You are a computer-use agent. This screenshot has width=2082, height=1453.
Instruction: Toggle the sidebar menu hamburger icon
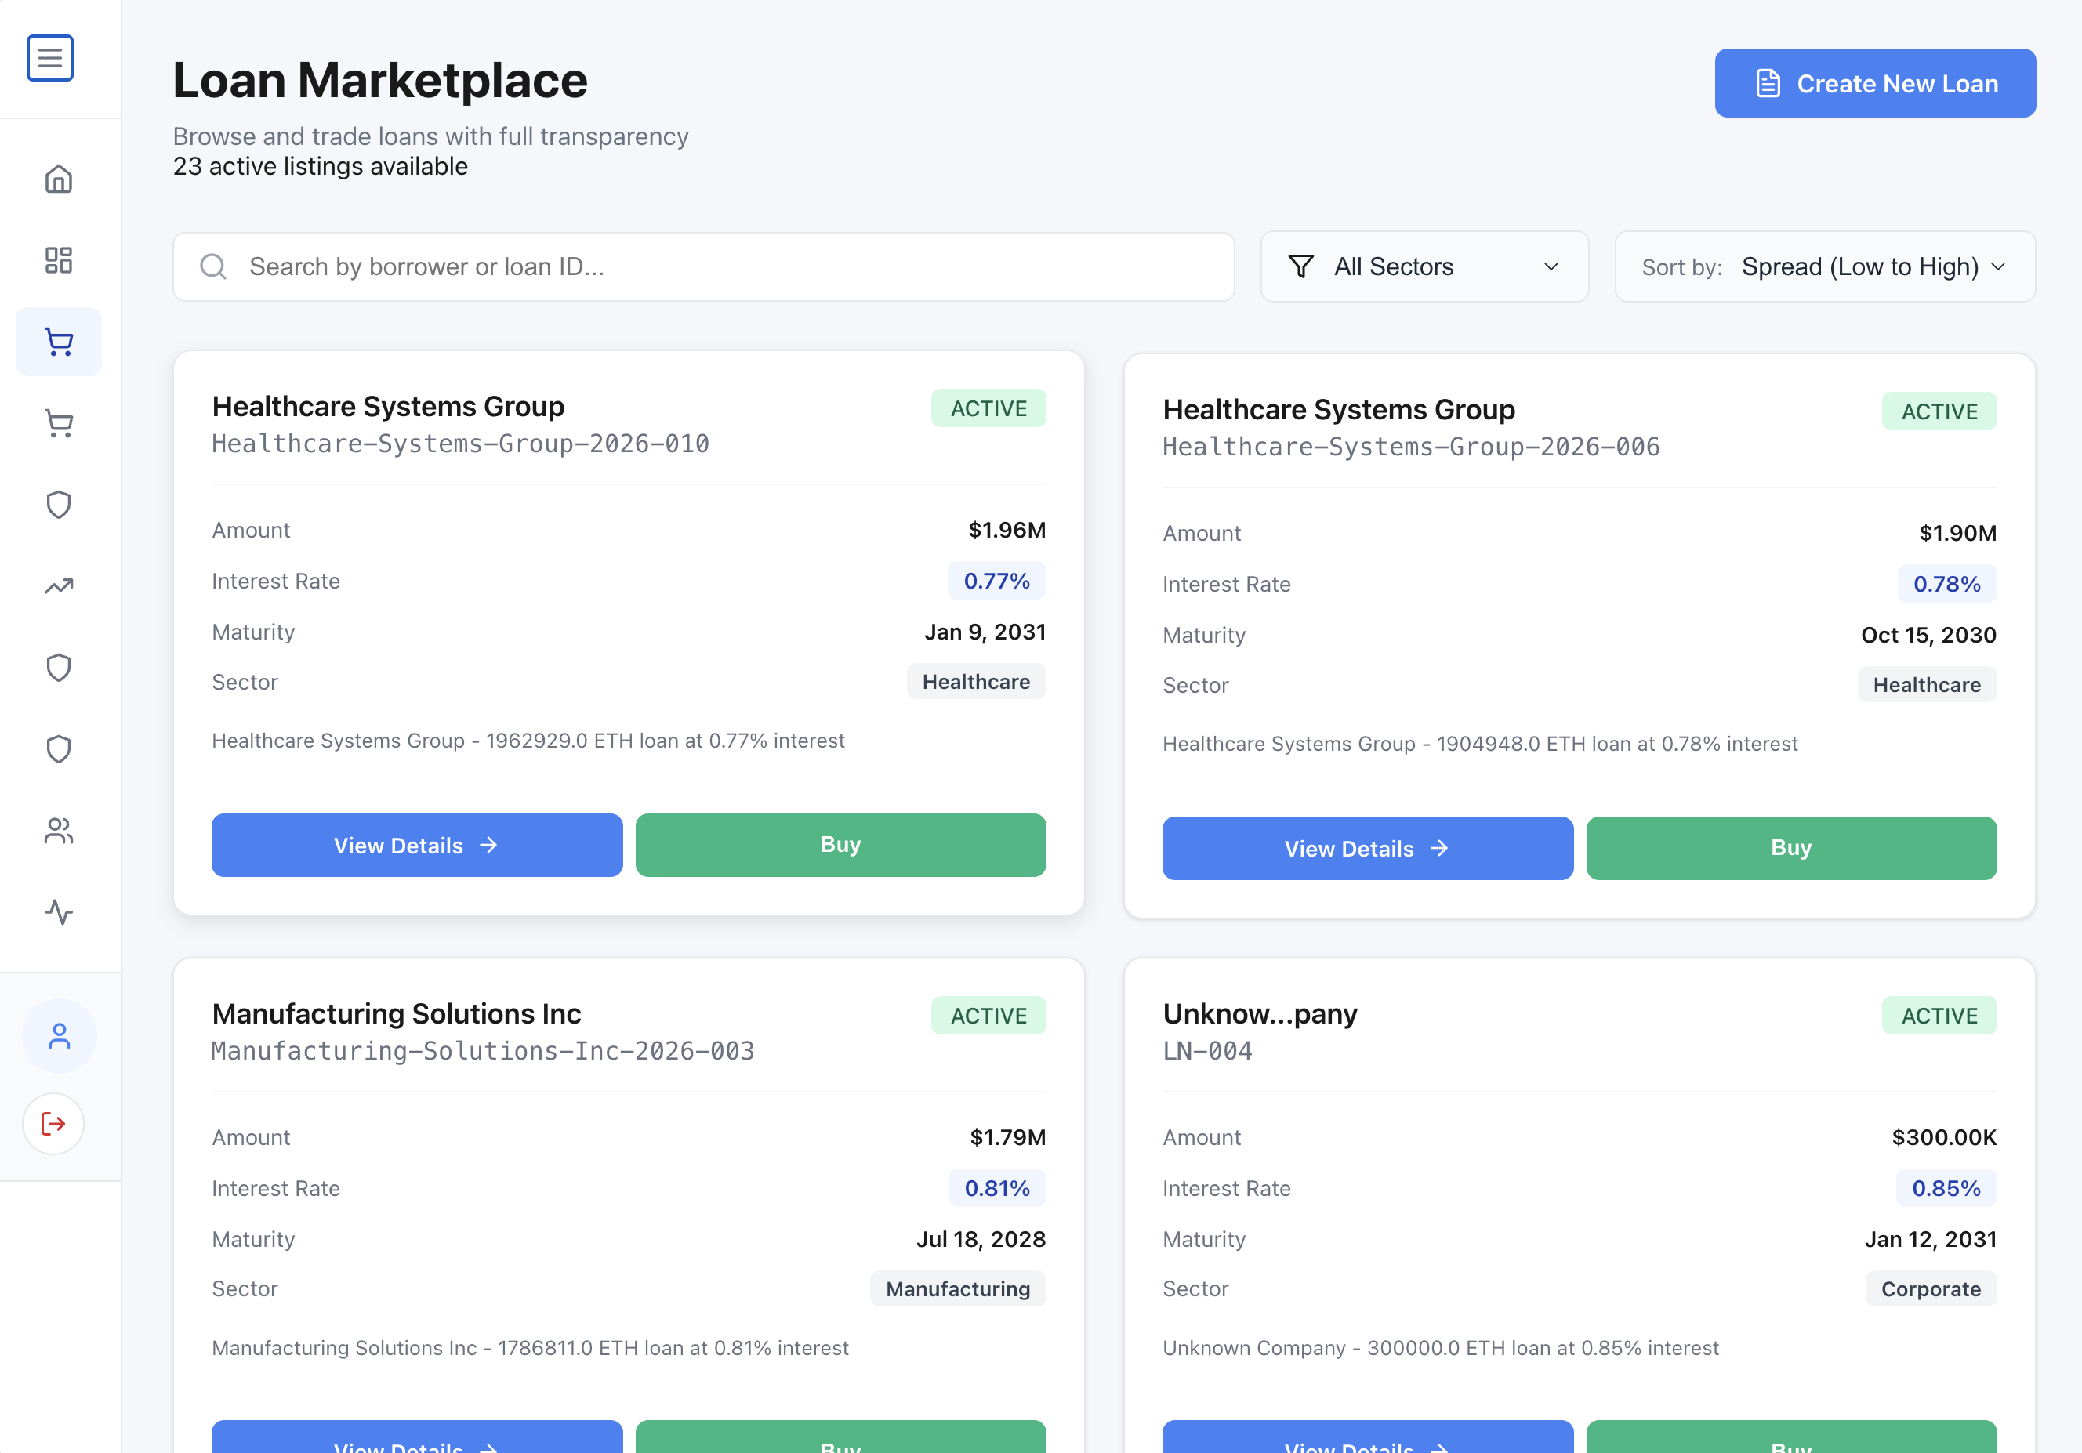pyautogui.click(x=50, y=58)
